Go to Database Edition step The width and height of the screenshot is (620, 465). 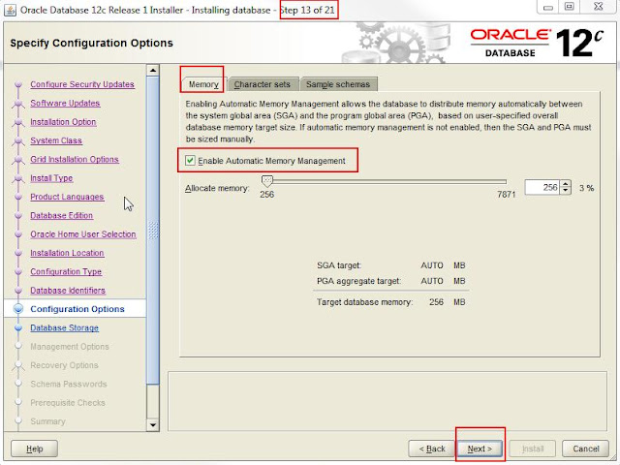pyautogui.click(x=62, y=215)
